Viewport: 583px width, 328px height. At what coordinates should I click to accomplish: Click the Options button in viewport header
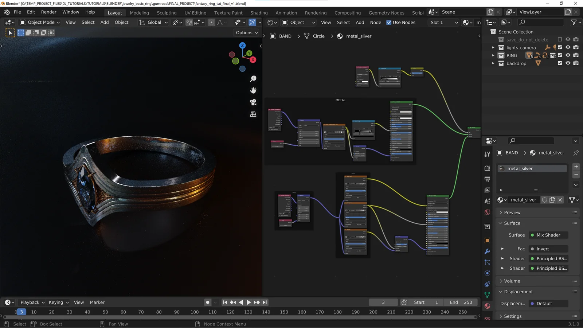246,32
